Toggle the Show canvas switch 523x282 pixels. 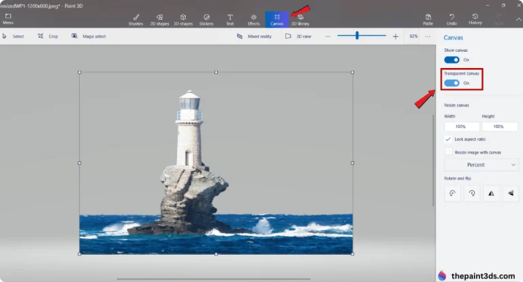click(451, 60)
